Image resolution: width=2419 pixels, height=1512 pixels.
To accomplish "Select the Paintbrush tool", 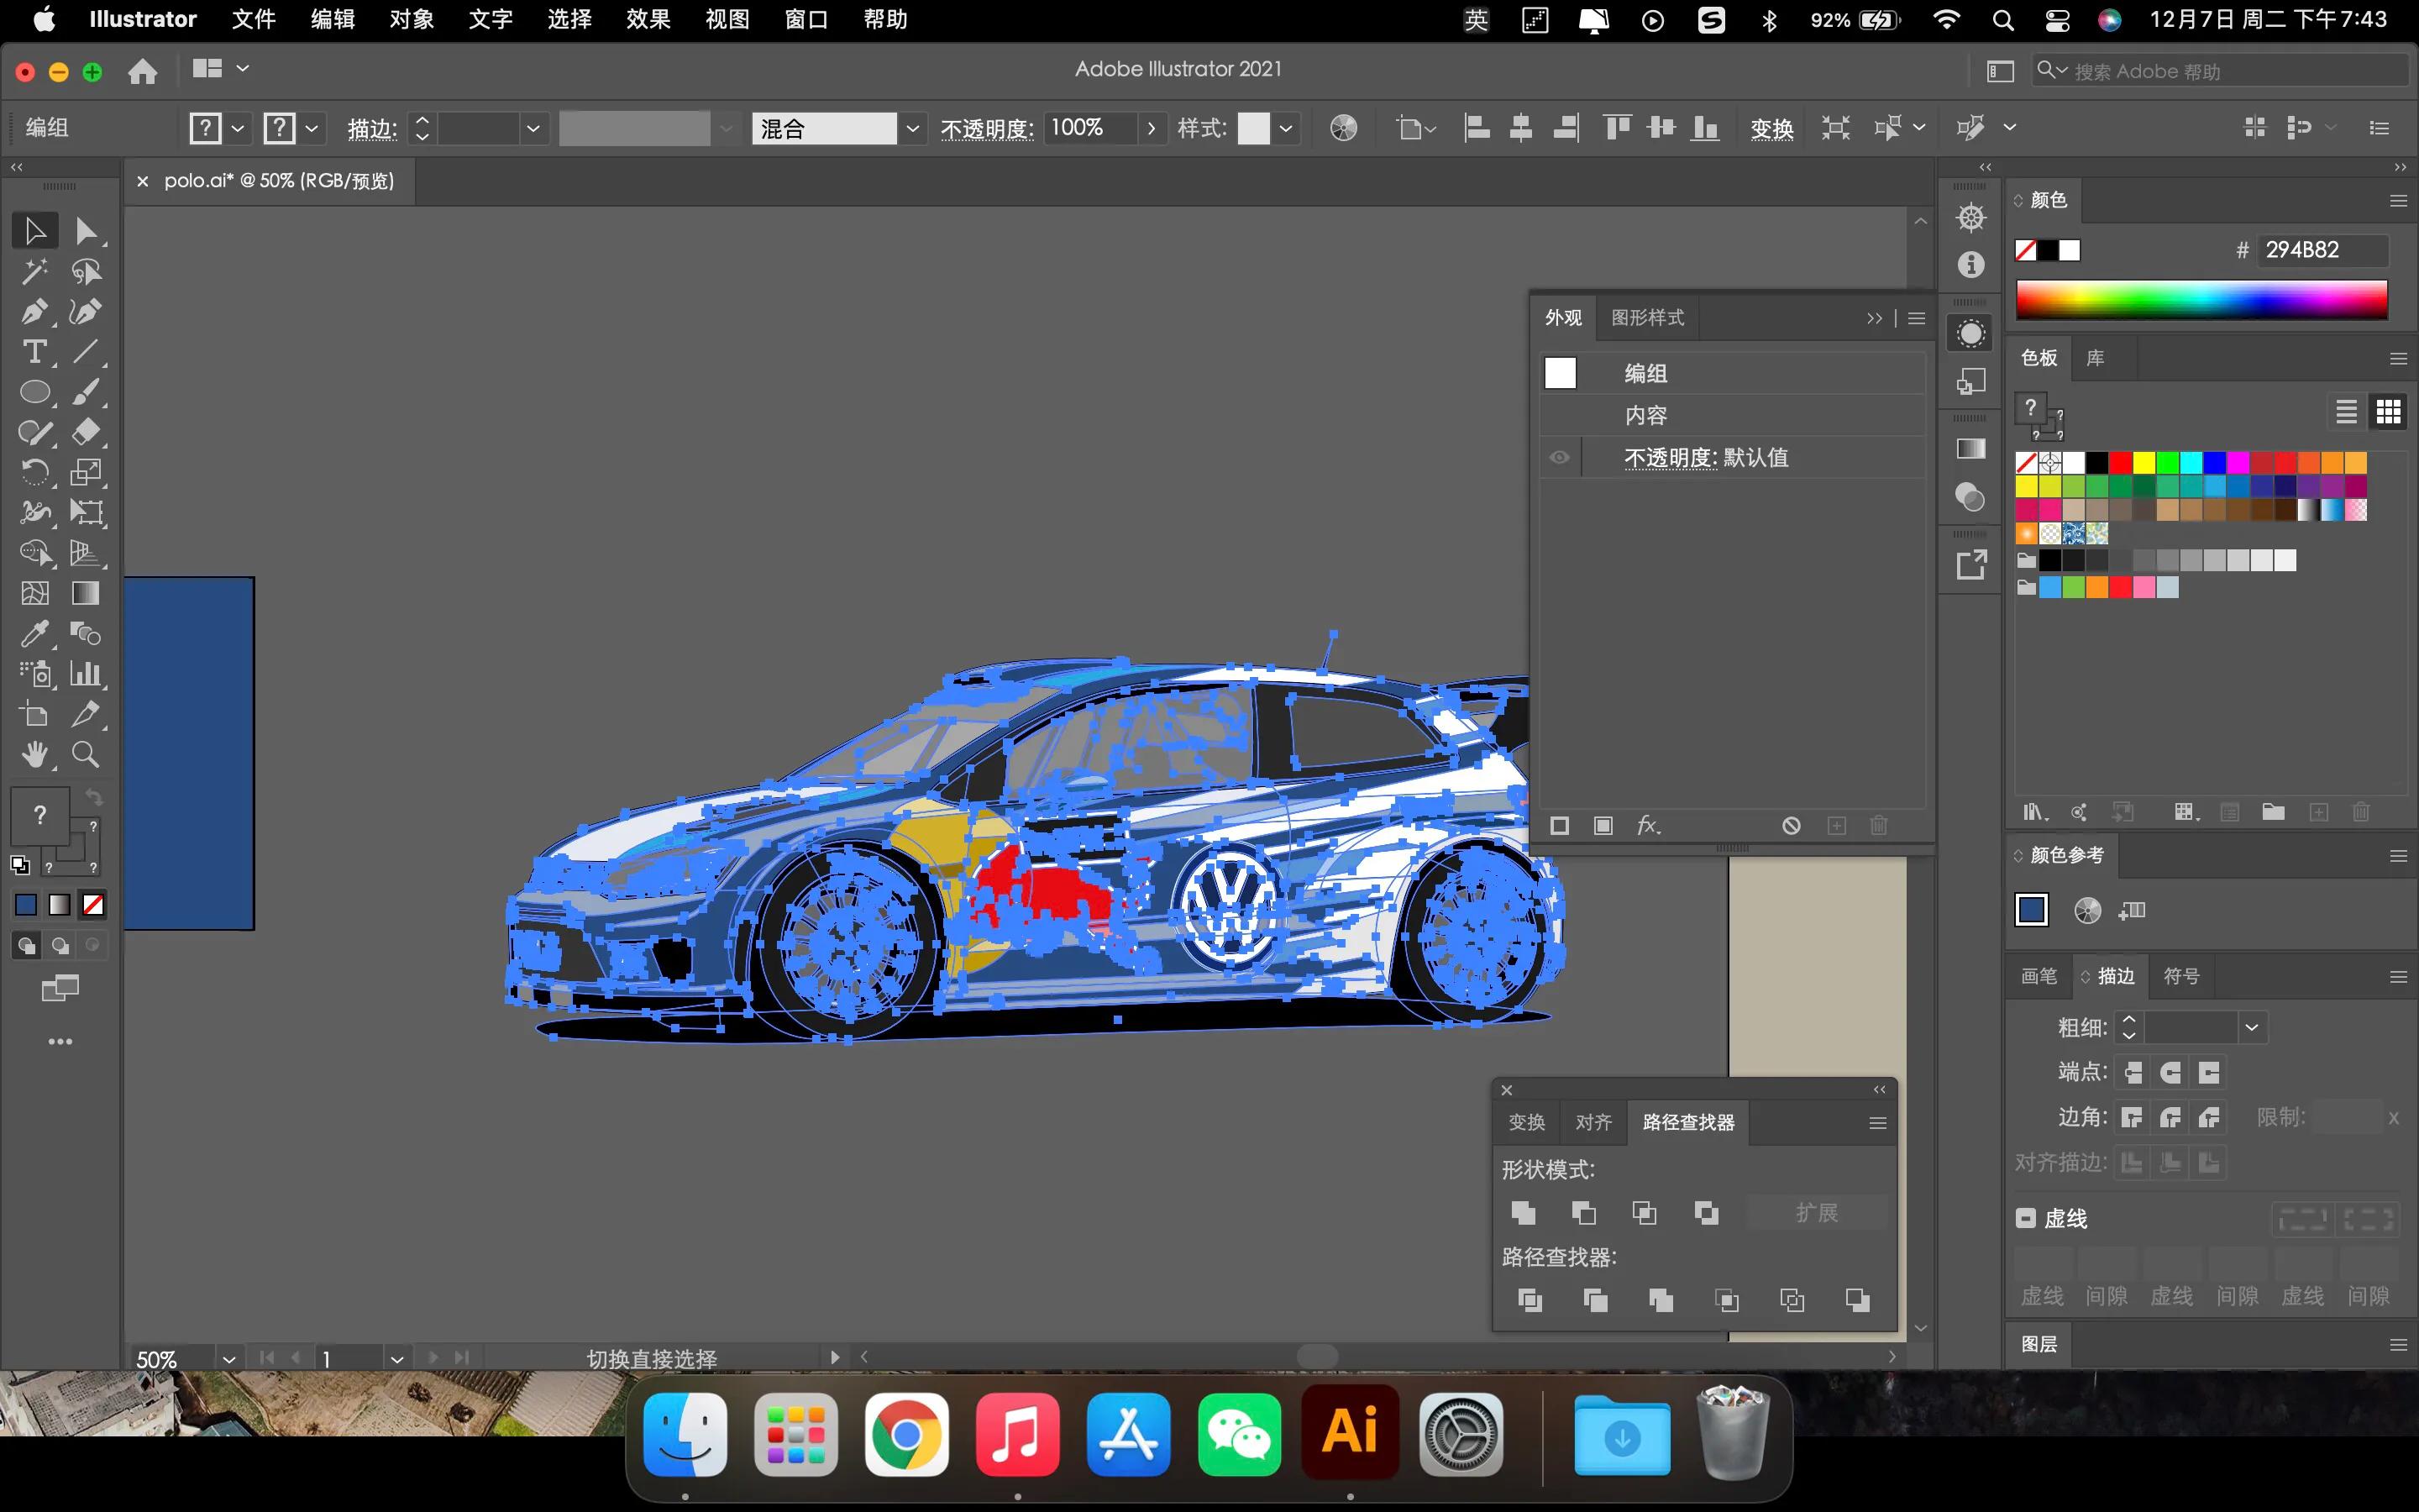I will click(x=86, y=392).
